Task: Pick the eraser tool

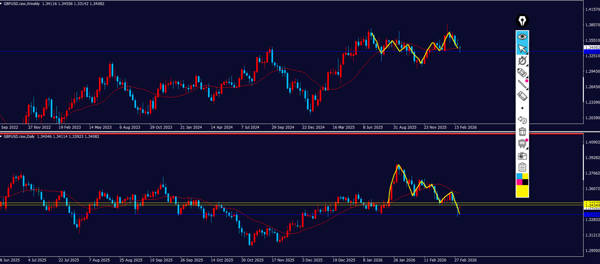Action: coord(522,96)
